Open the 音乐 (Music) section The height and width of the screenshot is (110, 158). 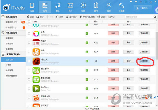pyautogui.click(x=58, y=7)
